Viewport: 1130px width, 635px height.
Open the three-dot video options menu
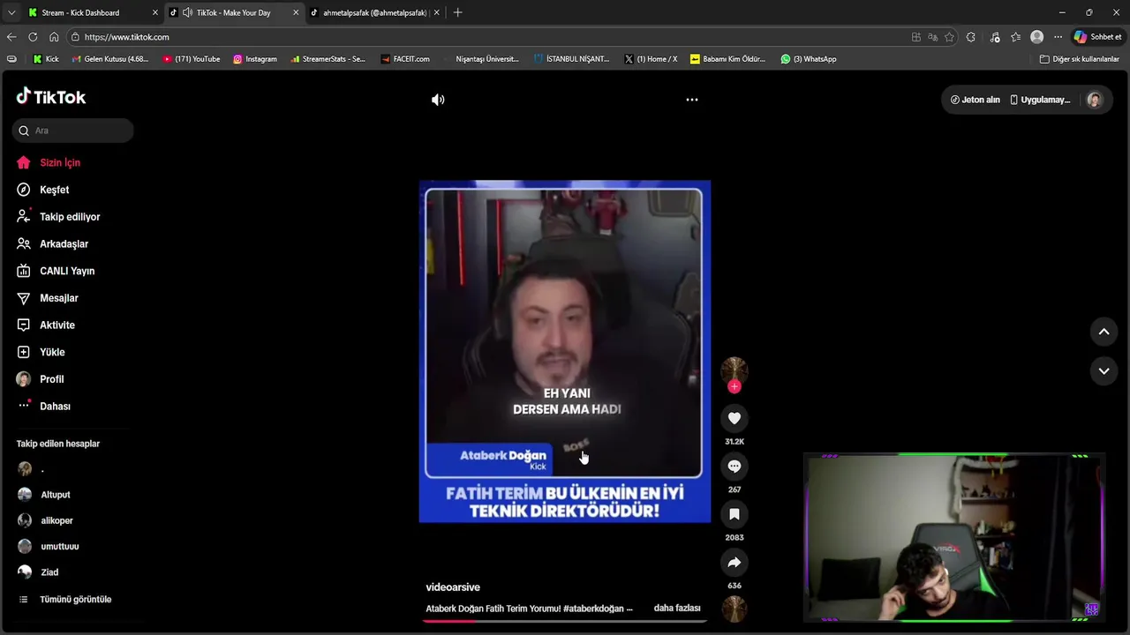(x=692, y=100)
